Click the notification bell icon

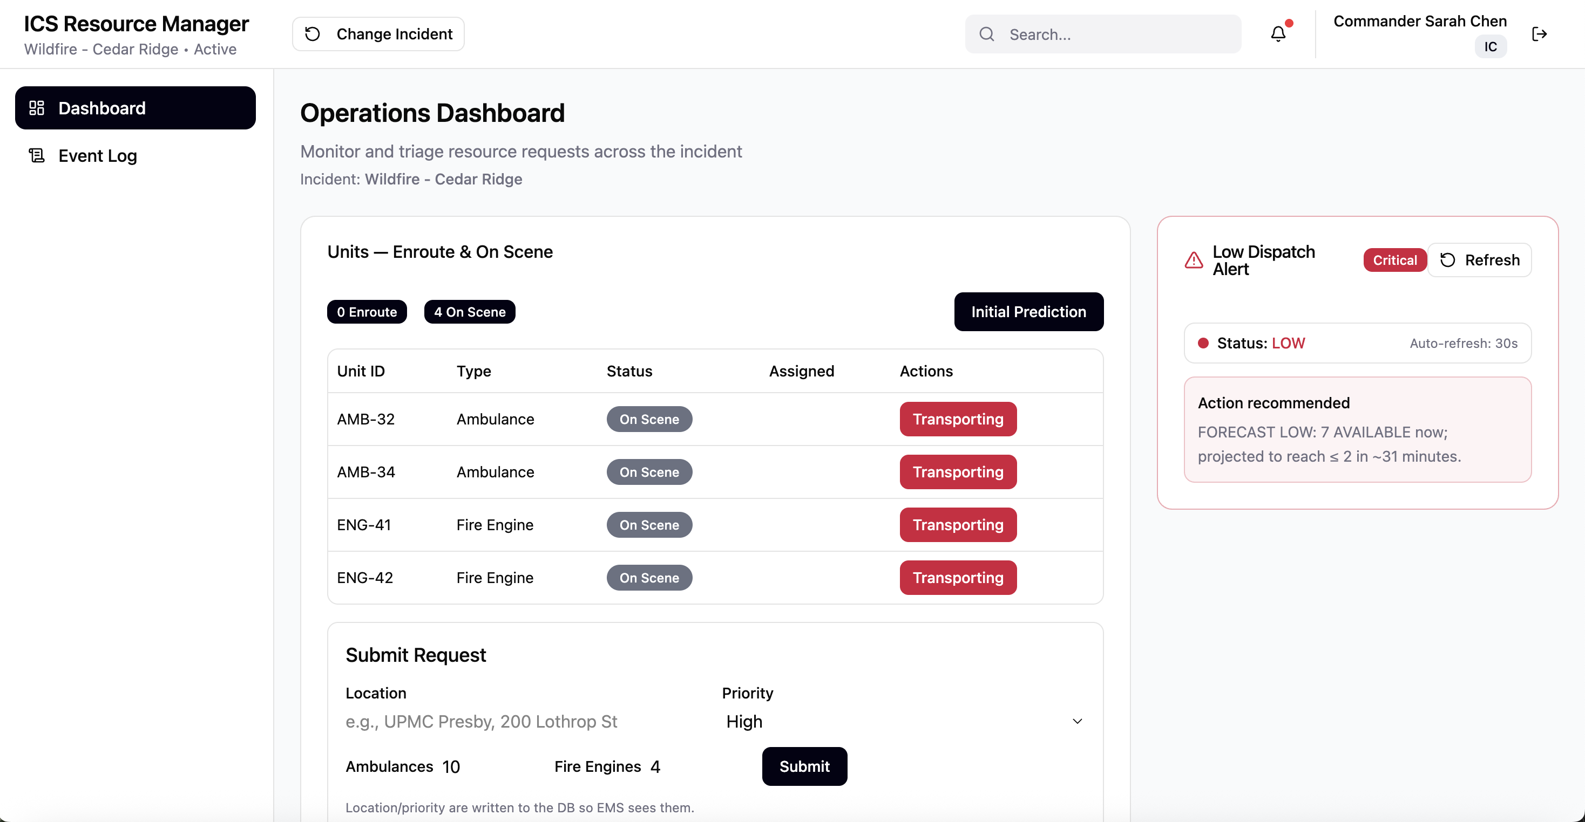pyautogui.click(x=1278, y=34)
